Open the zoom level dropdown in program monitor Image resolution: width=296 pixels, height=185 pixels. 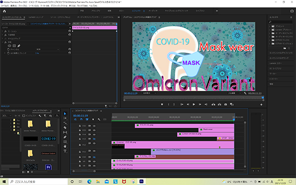149,93
